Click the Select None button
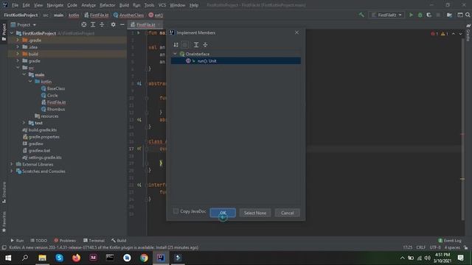This screenshot has width=472, height=265. [x=255, y=213]
